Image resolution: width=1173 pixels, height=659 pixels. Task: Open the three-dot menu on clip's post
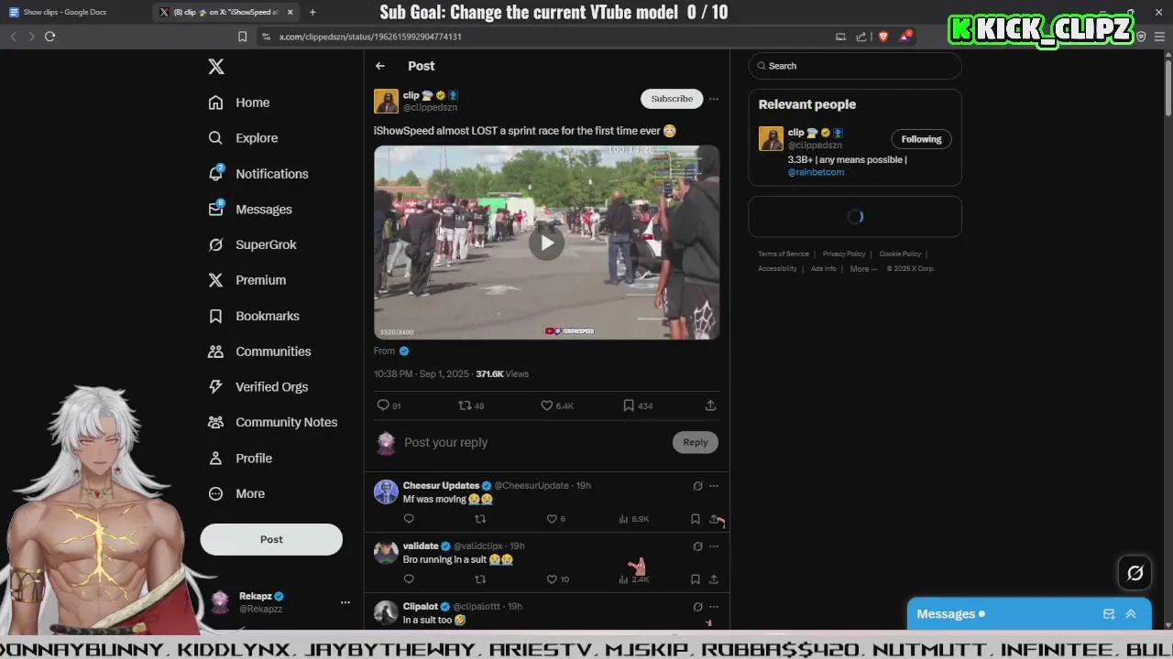[714, 99]
